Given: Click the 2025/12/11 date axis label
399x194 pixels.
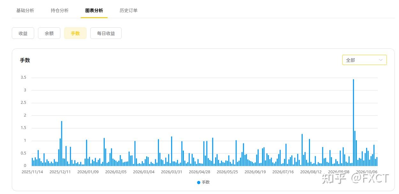Looking at the screenshot, I should 60,172.
